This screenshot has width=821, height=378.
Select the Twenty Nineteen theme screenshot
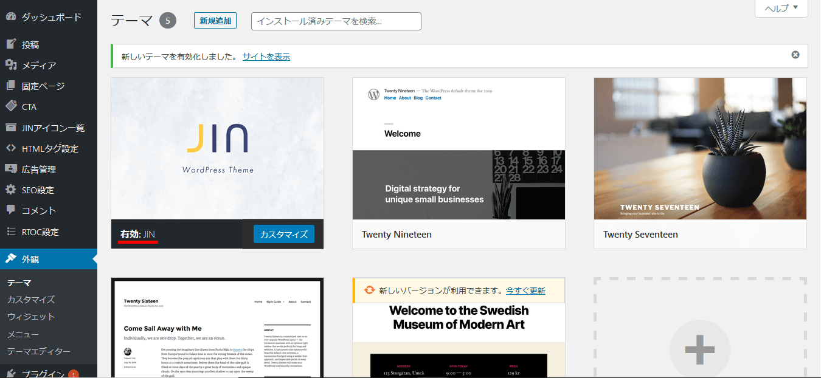pos(459,148)
